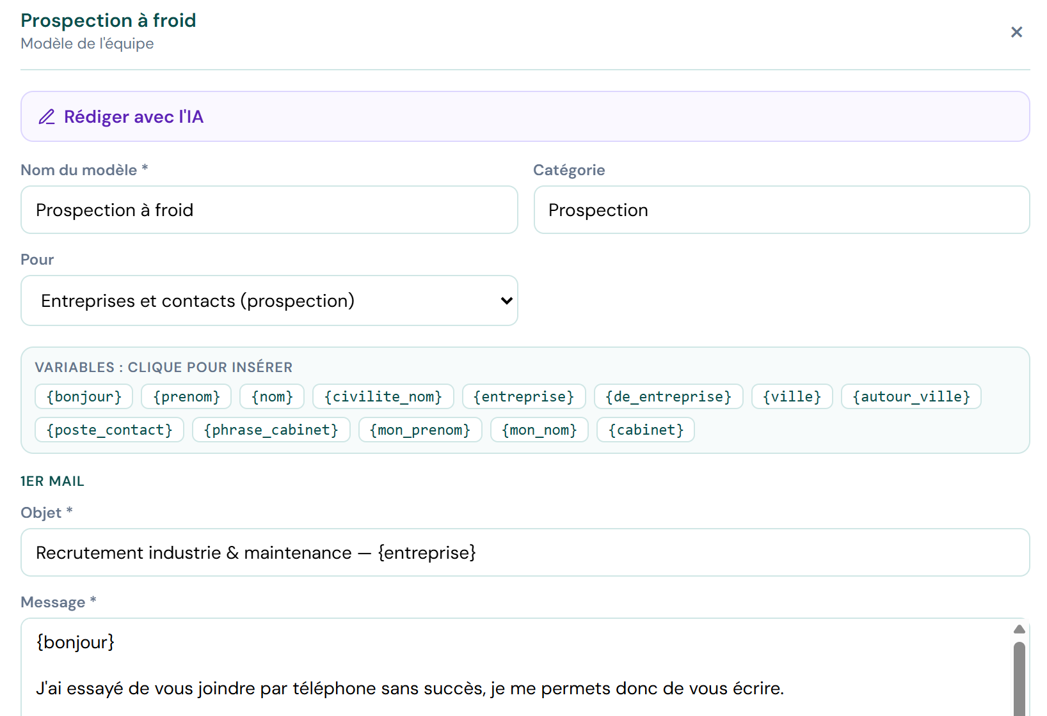1047x716 pixels.
Task: Insert the {civilite_nom} variable
Action: coord(383,396)
